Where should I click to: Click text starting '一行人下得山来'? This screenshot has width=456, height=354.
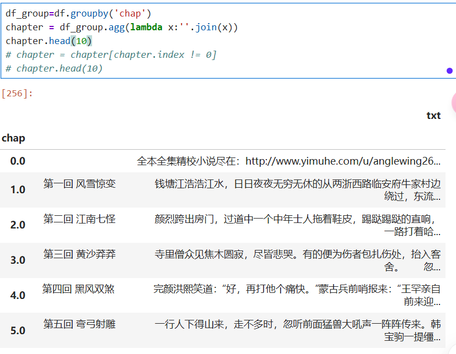(x=298, y=330)
